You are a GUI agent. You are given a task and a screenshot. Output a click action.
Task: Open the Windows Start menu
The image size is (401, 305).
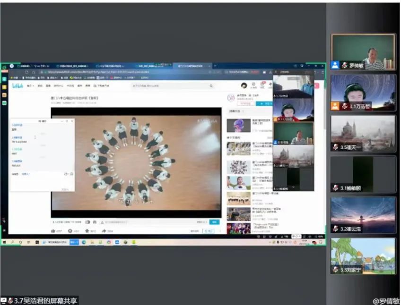click(x=4, y=242)
